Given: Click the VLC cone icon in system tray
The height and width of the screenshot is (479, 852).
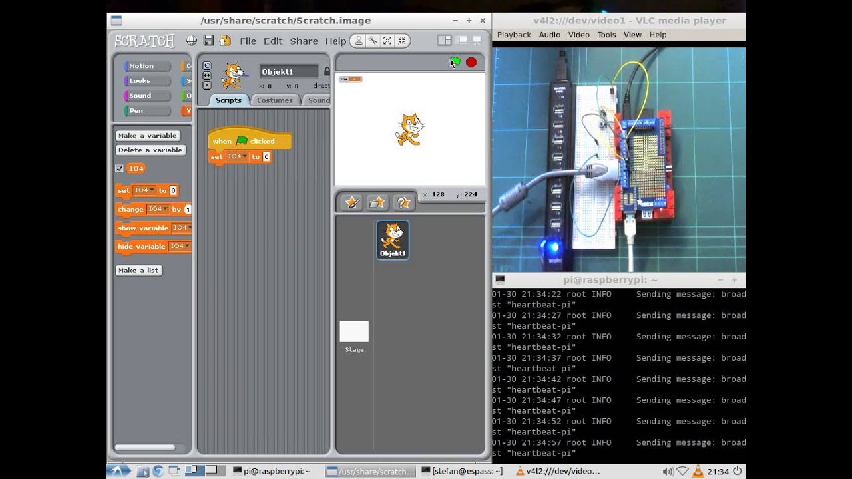Looking at the screenshot, I should [x=698, y=472].
